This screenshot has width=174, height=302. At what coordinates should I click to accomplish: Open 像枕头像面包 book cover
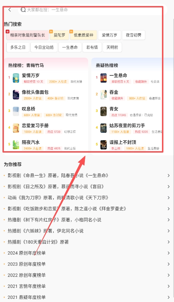16,95
